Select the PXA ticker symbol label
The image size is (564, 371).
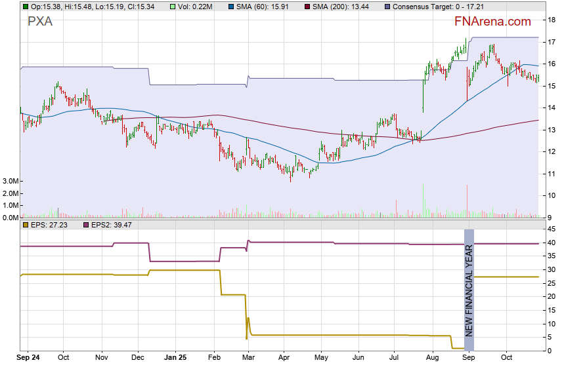coord(40,22)
